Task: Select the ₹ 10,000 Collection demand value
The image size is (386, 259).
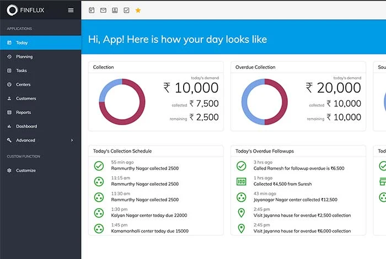Action: (191, 88)
